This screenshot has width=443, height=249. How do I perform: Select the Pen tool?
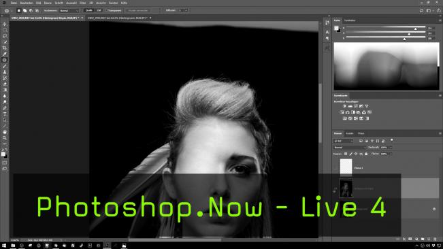point(5,108)
